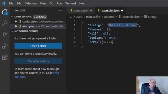
Task: Open the Go menu
Action: 51,3
